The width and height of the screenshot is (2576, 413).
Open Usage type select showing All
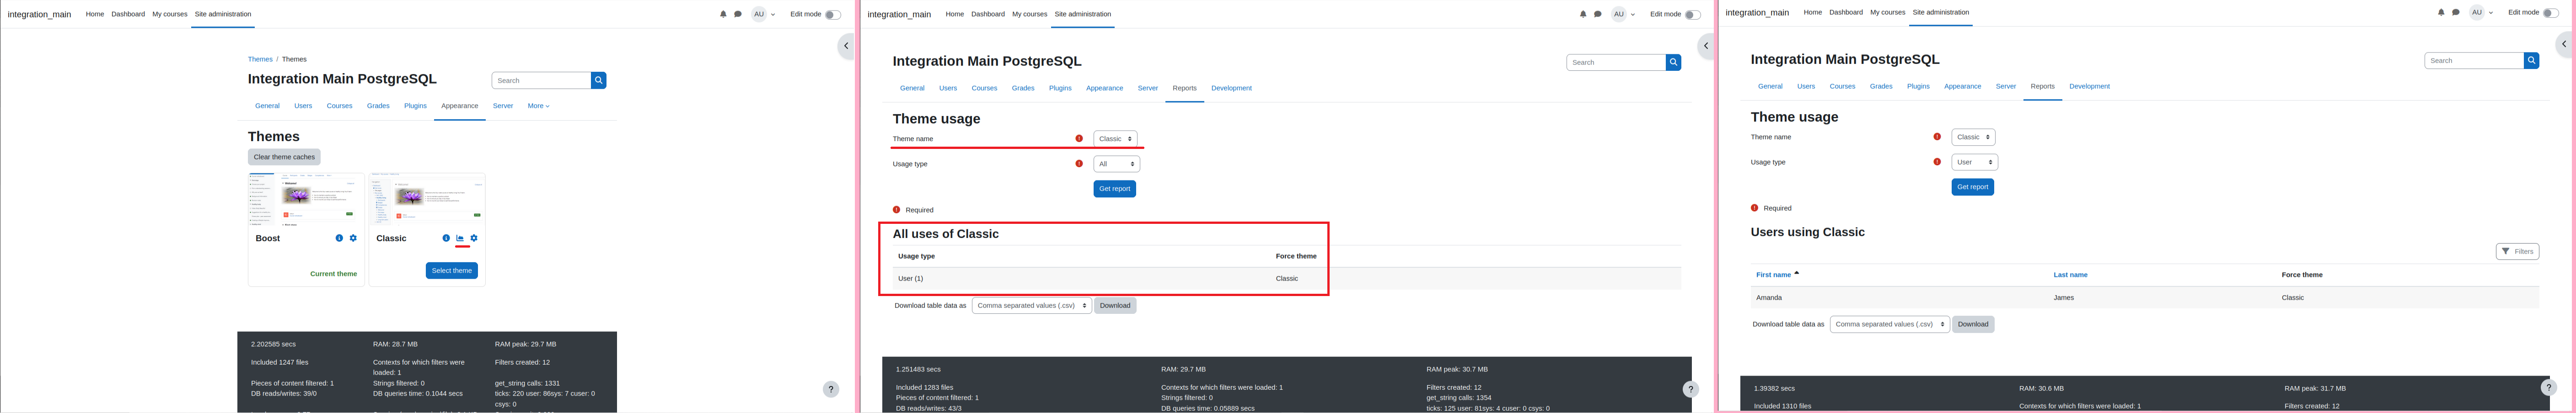[x=1116, y=164]
